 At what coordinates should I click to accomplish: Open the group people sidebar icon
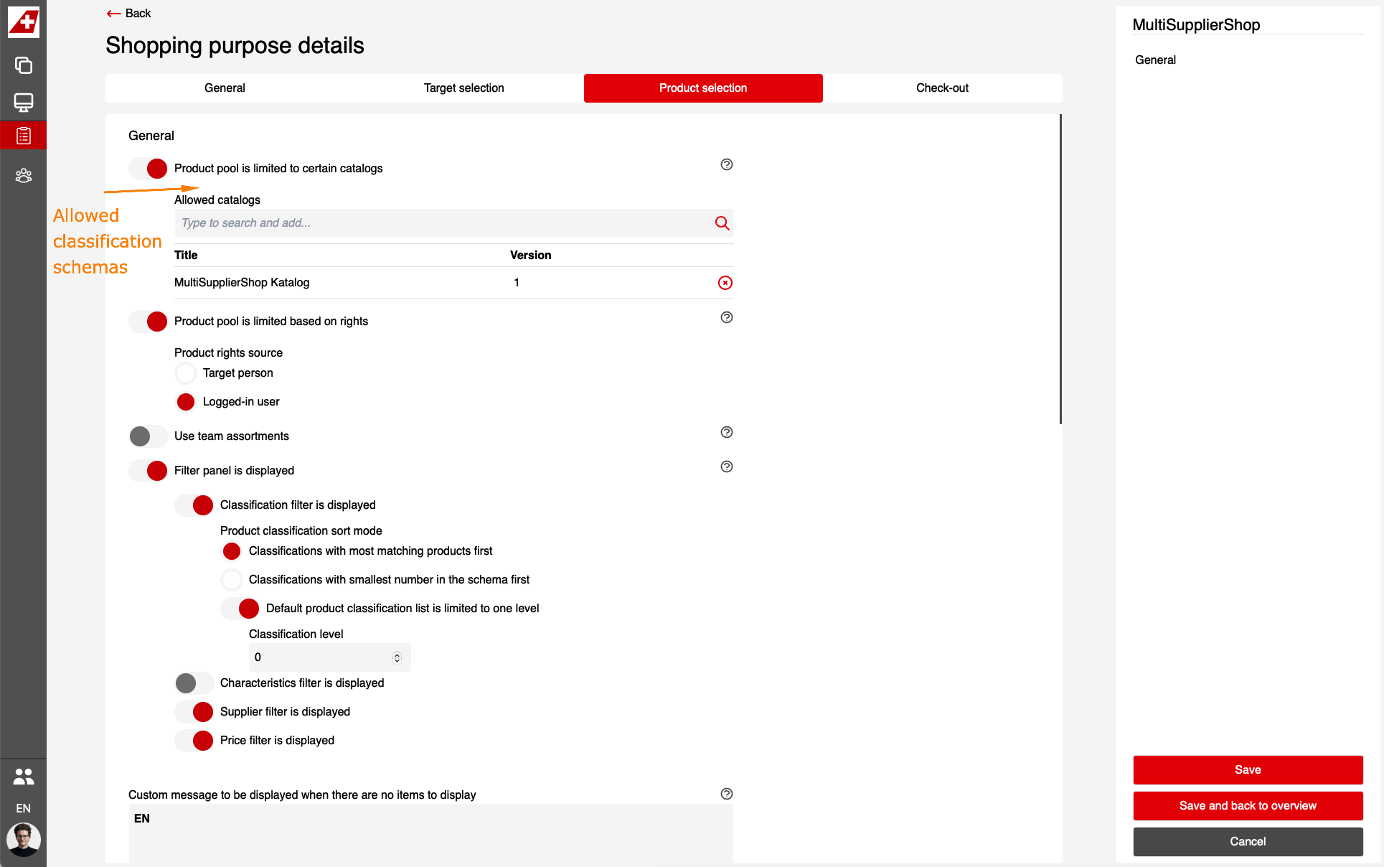tap(23, 175)
